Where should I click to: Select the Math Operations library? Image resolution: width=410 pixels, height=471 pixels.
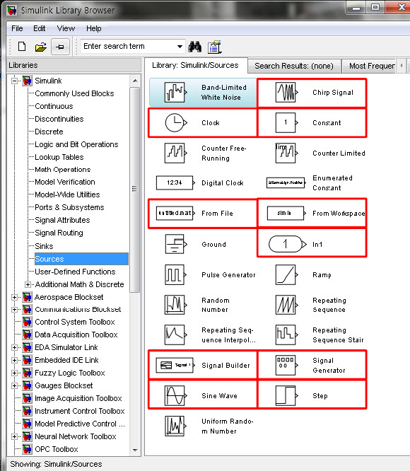coord(62,170)
